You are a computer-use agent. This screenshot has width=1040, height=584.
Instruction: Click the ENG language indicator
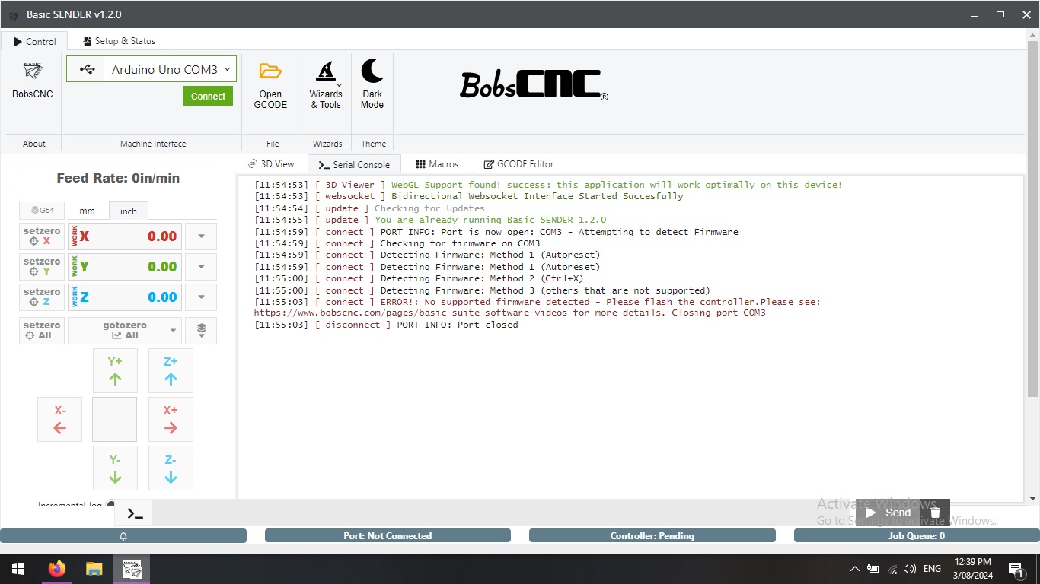coord(932,569)
